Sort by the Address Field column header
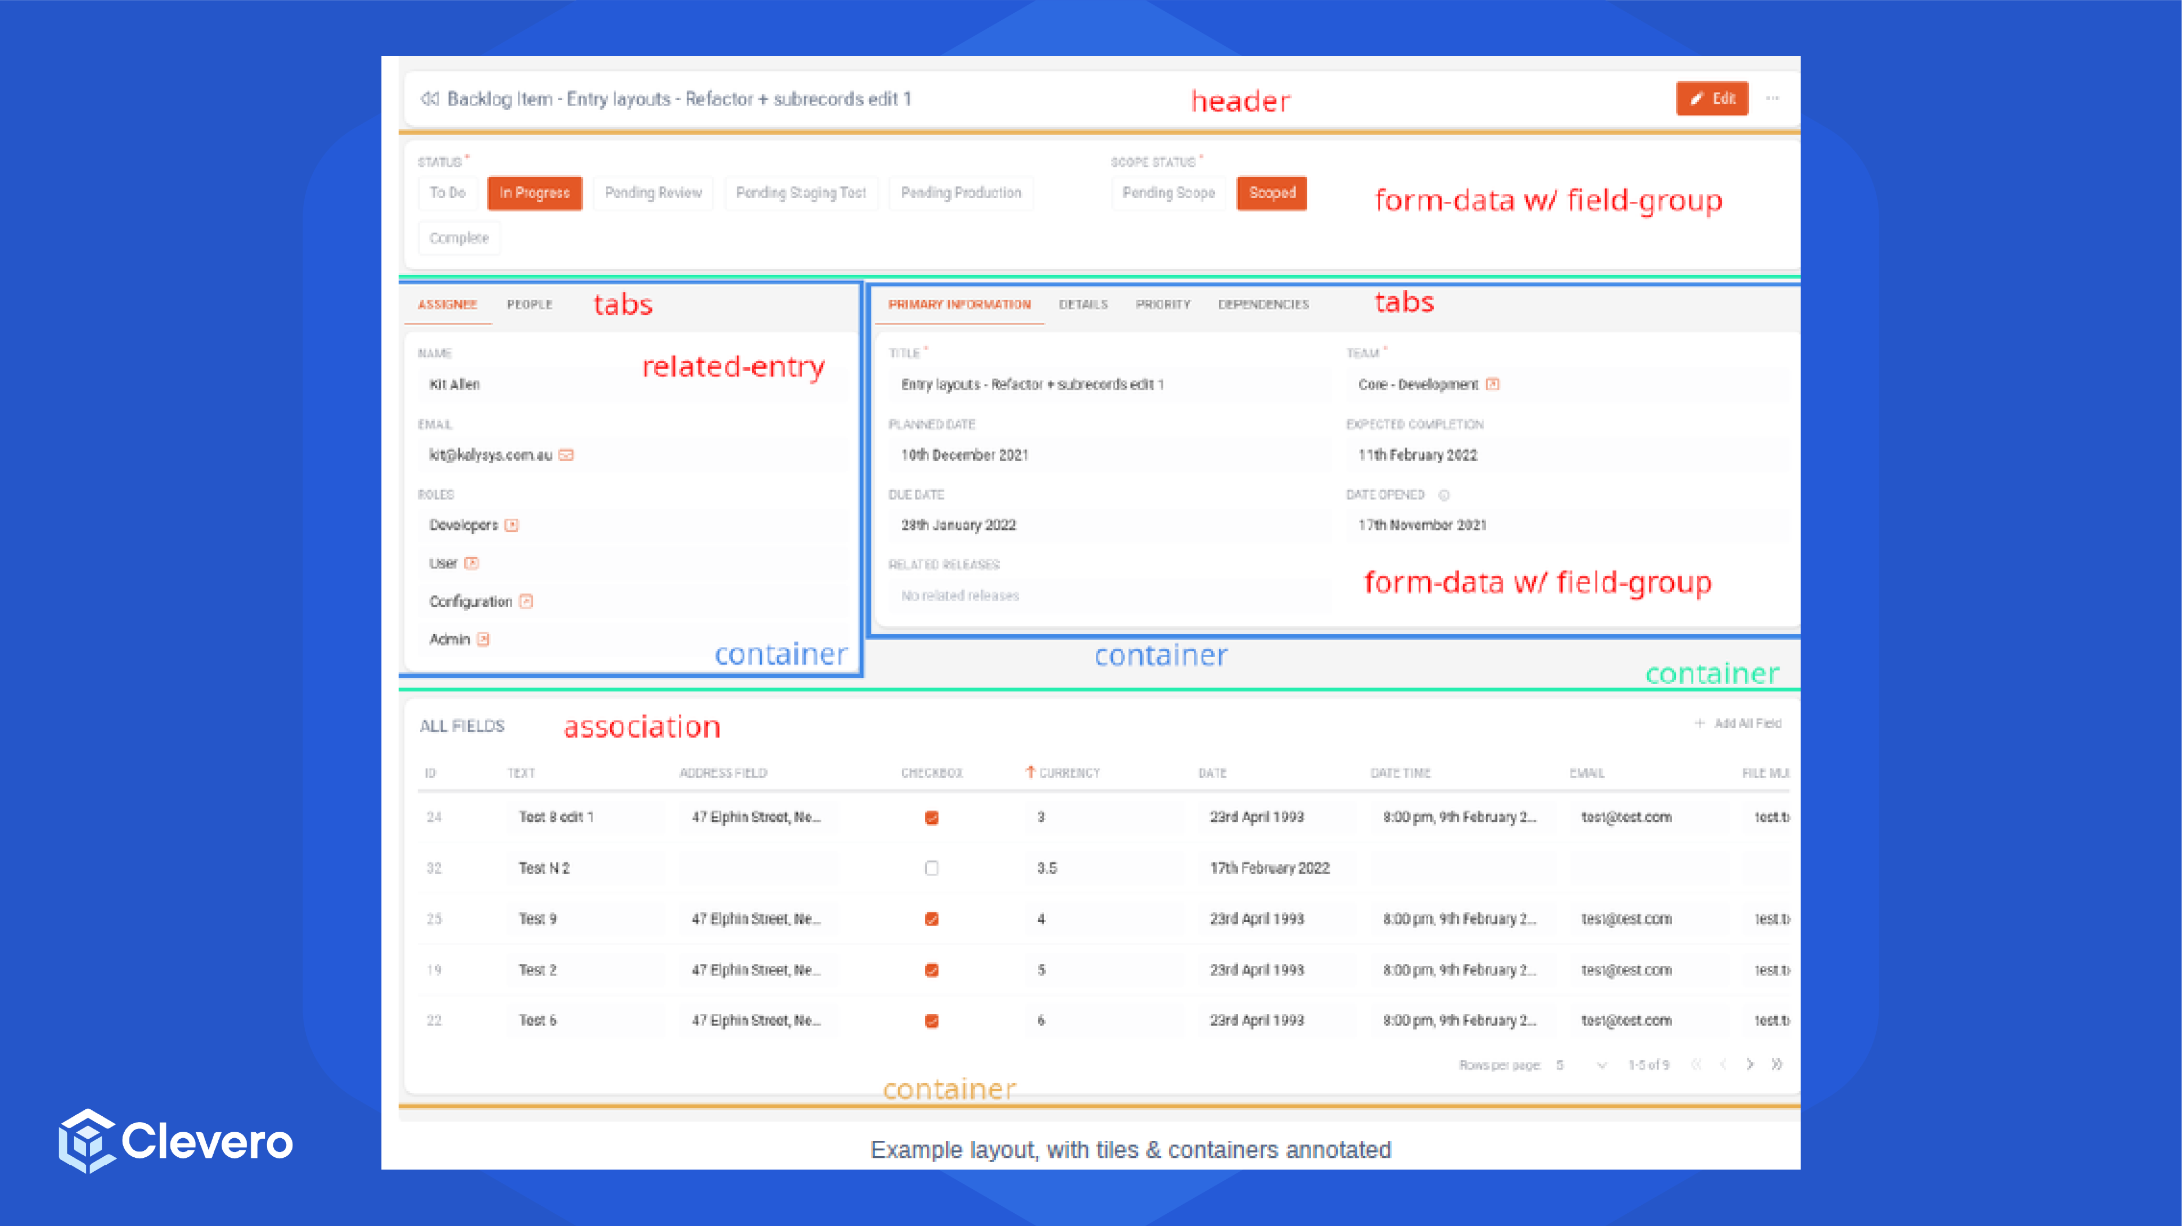The image size is (2182, 1226). (x=723, y=773)
